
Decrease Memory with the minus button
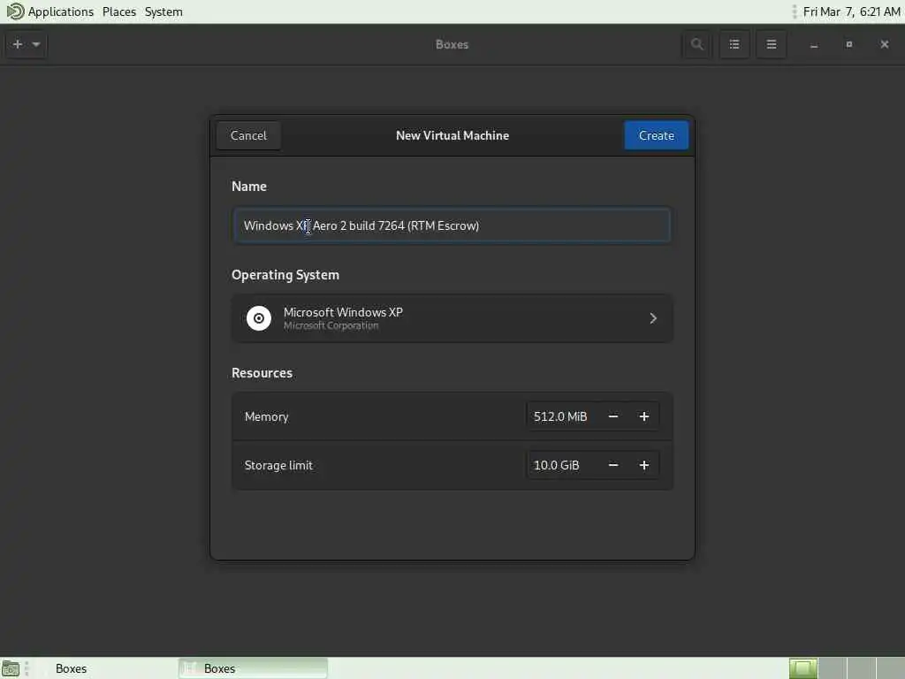click(x=613, y=416)
